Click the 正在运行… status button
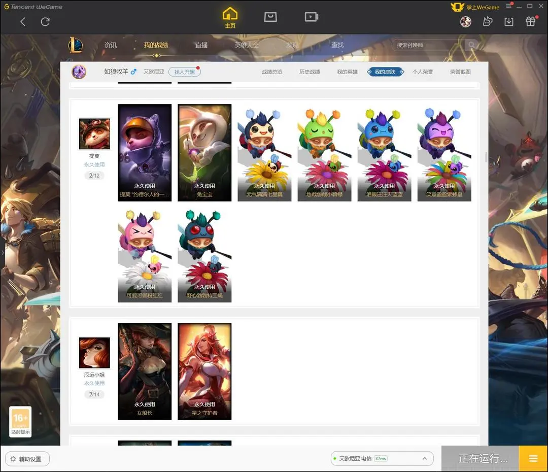548x472 pixels. point(480,459)
